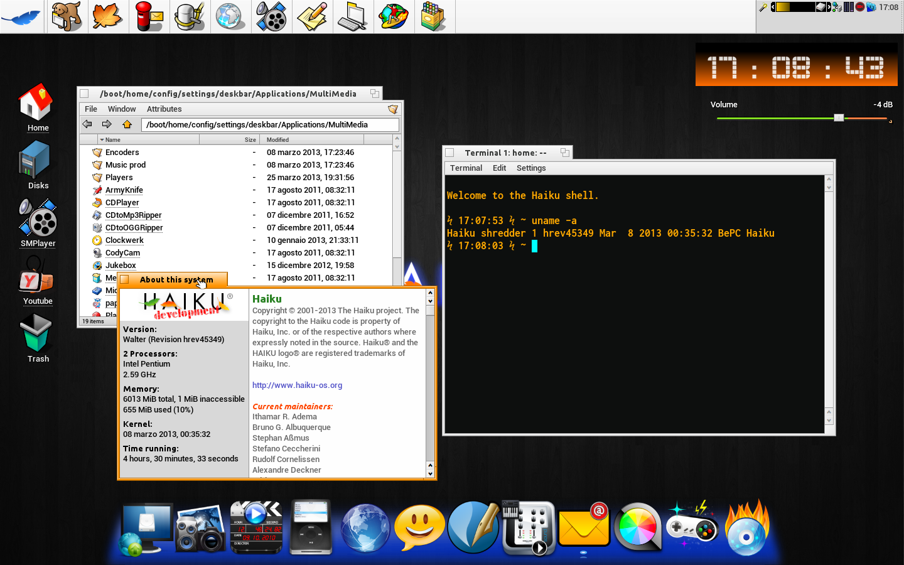Launch the iPod music player dock icon
Screen dimensions: 904x565
311,527
